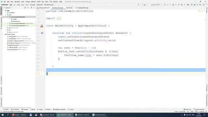
Task: Collapse the Gradle Scripts node
Action: (4, 34)
